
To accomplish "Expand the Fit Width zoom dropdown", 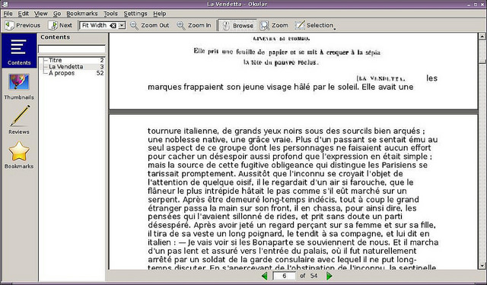I will point(122,25).
